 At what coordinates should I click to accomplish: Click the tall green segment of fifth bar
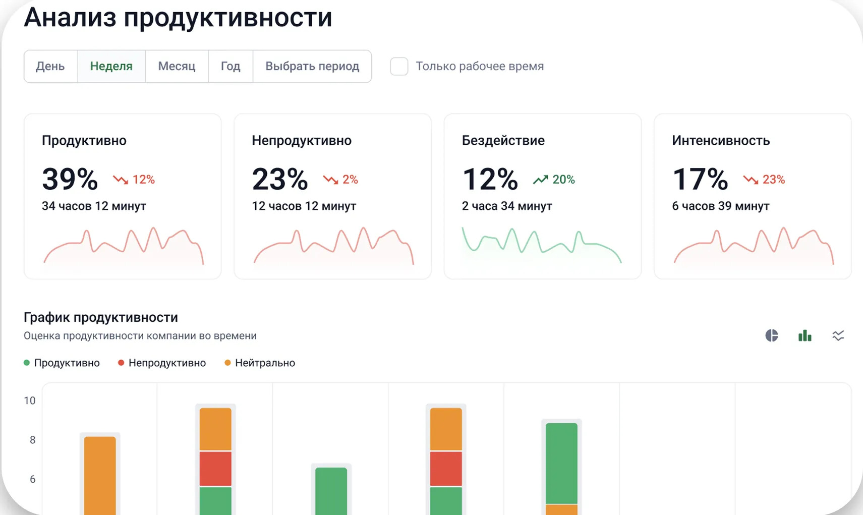coord(561,464)
